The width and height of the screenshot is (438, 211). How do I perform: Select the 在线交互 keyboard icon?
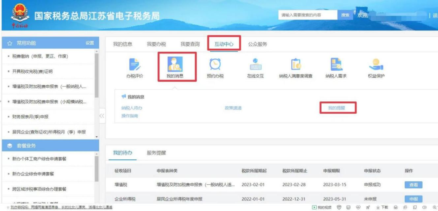(255, 65)
